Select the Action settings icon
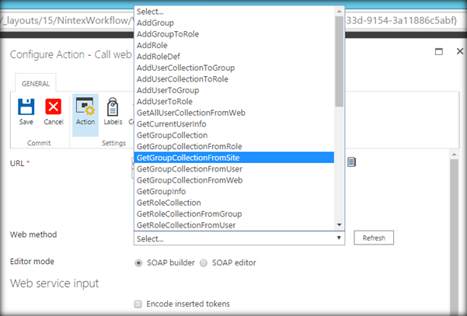The image size is (467, 316). 85,106
